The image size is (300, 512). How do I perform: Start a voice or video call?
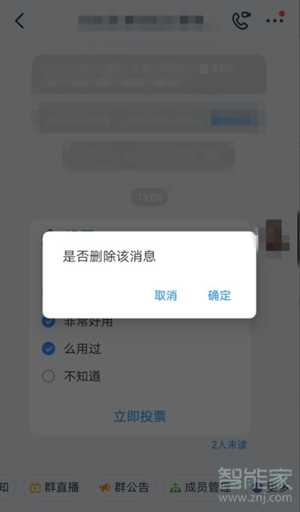(x=241, y=20)
